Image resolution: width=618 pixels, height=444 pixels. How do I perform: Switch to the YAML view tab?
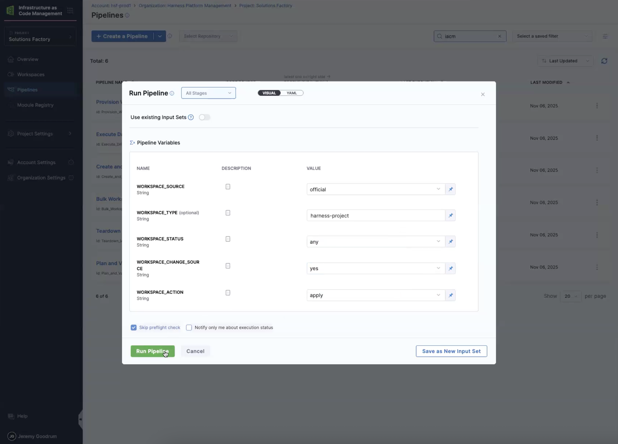(291, 93)
